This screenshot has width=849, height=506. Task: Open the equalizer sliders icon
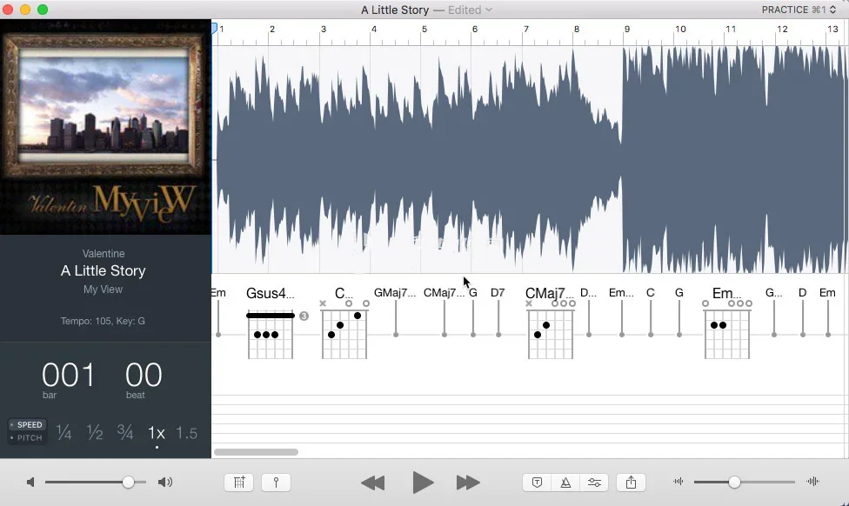(x=594, y=483)
